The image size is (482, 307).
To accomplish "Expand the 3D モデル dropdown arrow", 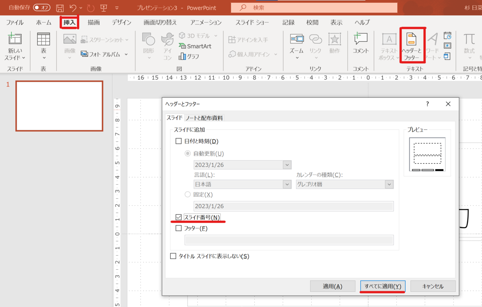I will click(x=216, y=36).
